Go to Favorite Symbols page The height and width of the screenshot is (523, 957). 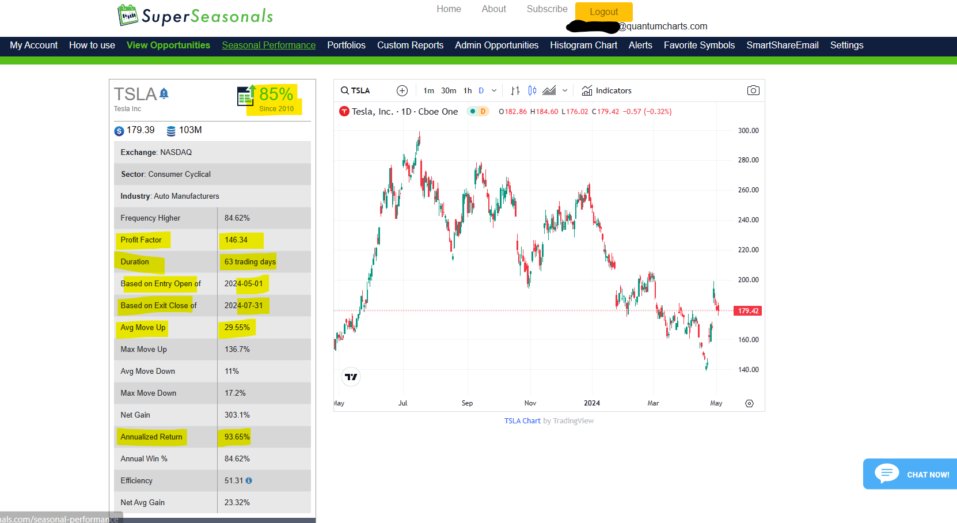699,45
